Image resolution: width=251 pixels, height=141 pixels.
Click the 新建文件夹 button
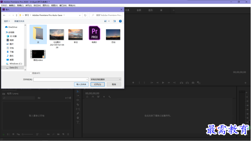[x=19, y=21]
